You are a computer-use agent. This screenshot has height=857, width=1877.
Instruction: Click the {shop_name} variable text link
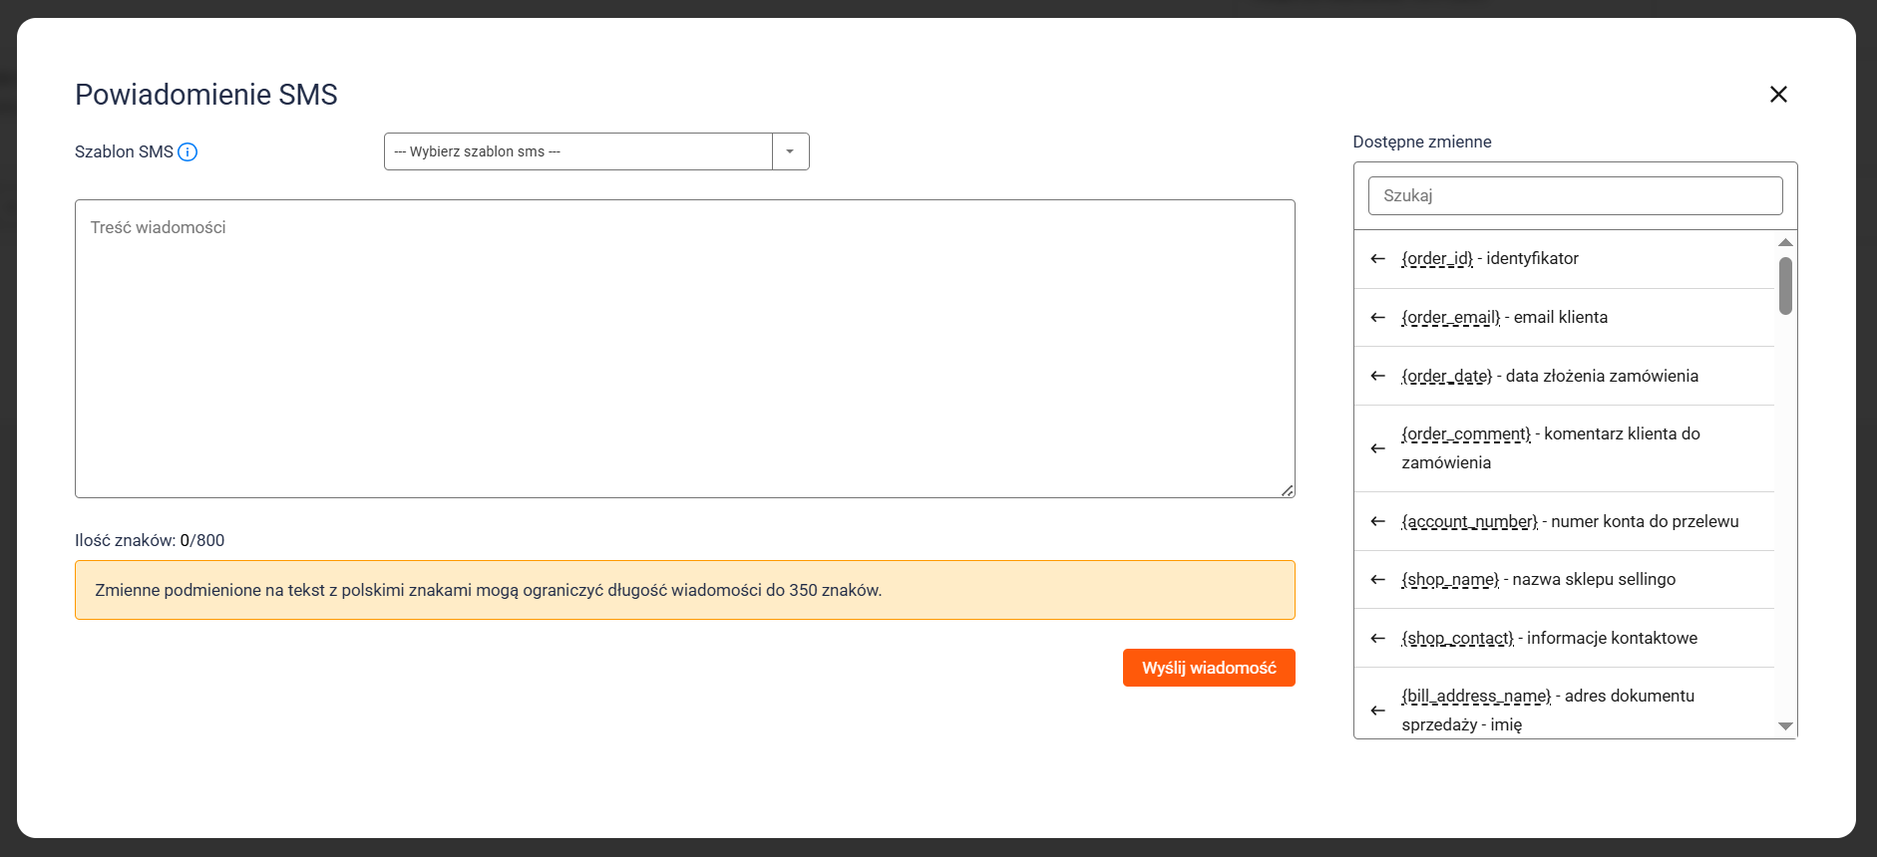point(1450,580)
